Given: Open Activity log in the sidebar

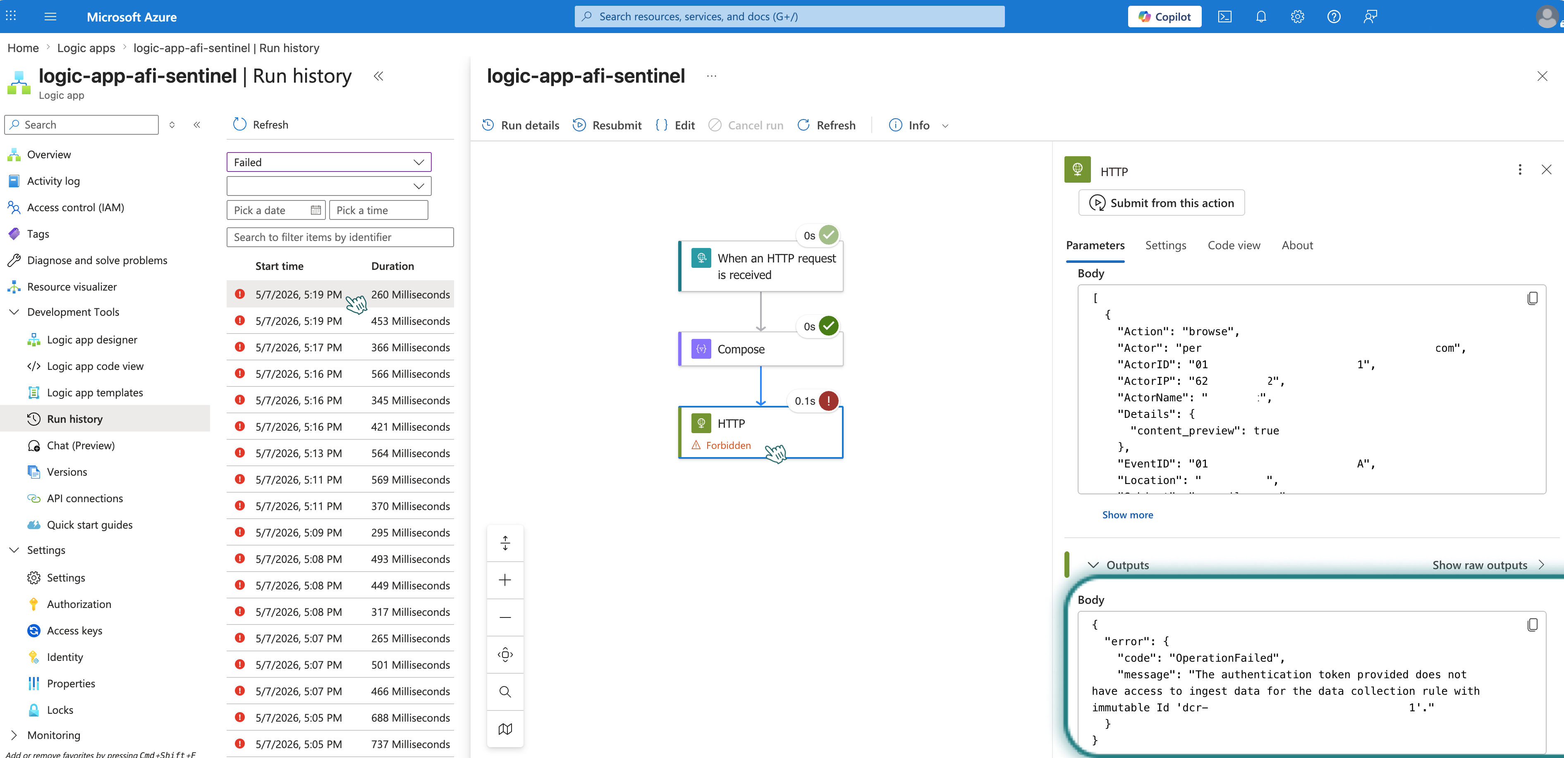Looking at the screenshot, I should [x=53, y=181].
